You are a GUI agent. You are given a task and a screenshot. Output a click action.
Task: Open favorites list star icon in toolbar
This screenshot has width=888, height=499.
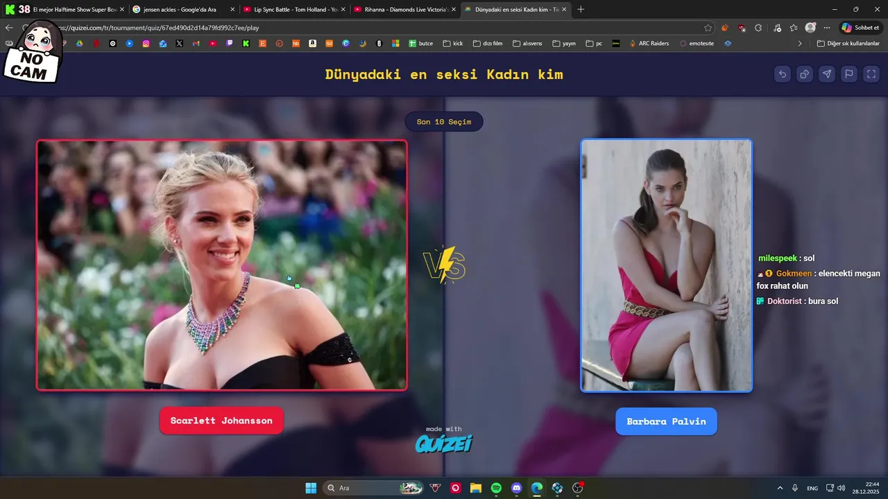(x=794, y=28)
